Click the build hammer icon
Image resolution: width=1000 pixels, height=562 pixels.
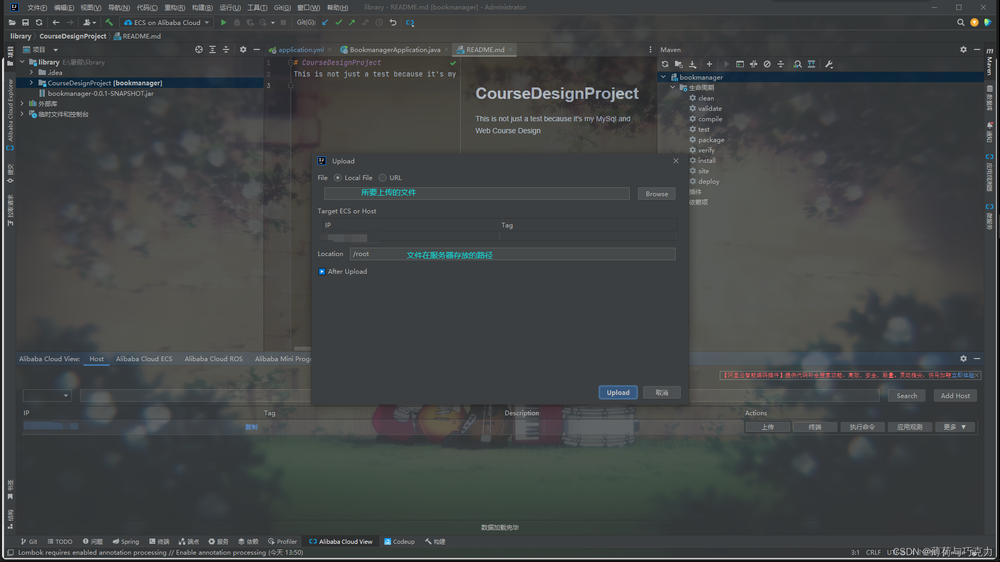[x=109, y=22]
